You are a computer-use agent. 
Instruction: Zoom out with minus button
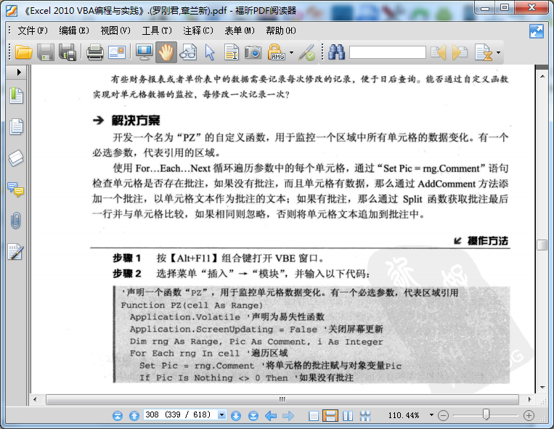pyautogui.click(x=443, y=415)
